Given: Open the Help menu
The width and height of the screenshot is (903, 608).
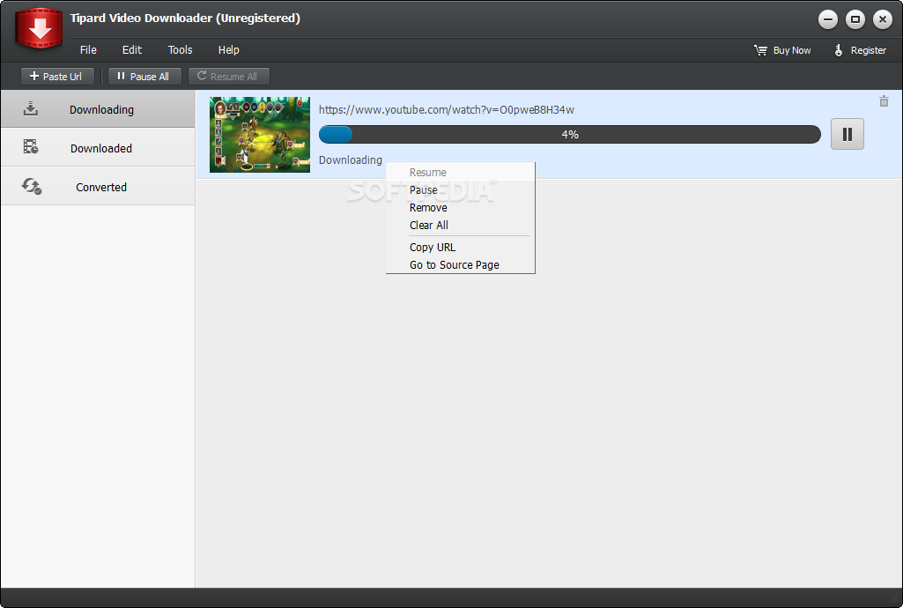Looking at the screenshot, I should click(x=229, y=50).
